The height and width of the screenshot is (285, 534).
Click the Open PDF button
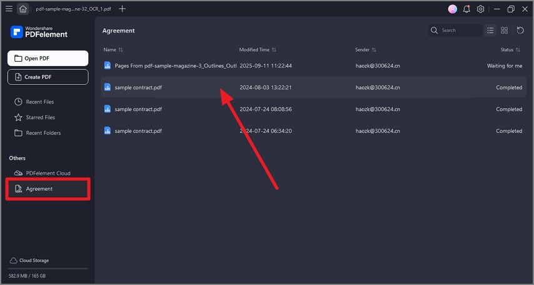[x=48, y=59]
